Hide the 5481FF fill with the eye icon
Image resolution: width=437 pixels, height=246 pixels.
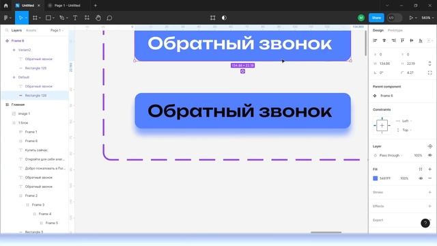point(421,178)
